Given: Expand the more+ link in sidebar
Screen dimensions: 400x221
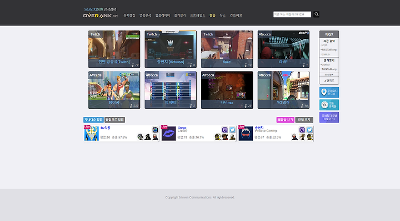Looking at the screenshot, I should (329, 75).
